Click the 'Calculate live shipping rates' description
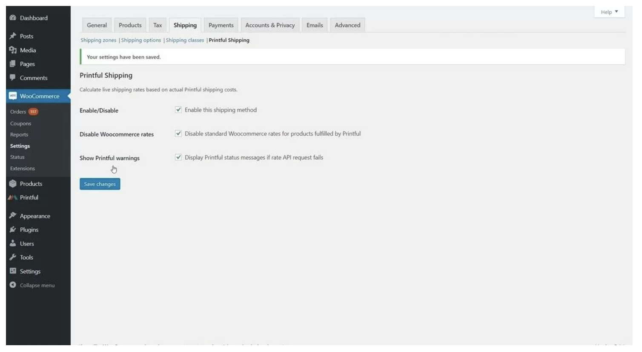Screen dimensions: 642x352 158,90
